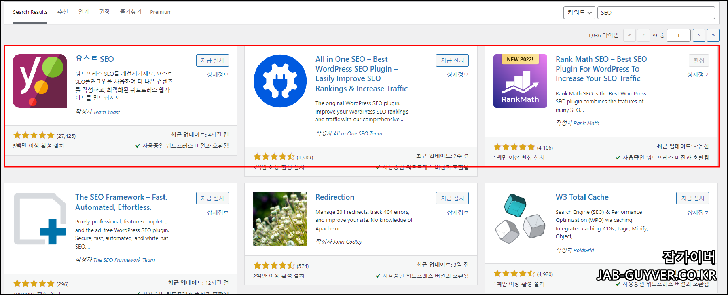Screen dimensions: 728x295
Task: Open author link BoldGrid
Action: click(x=584, y=251)
